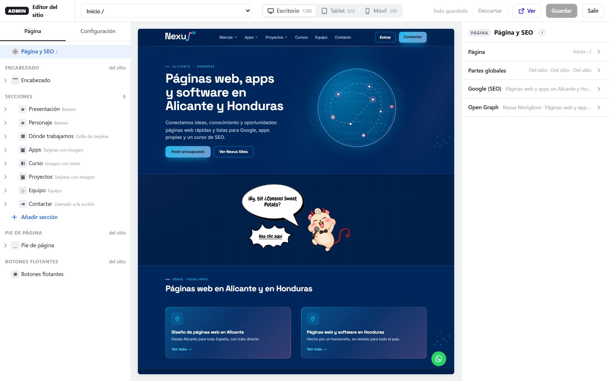
Task: Click the star icon beside Personaje
Action: pos(23,123)
